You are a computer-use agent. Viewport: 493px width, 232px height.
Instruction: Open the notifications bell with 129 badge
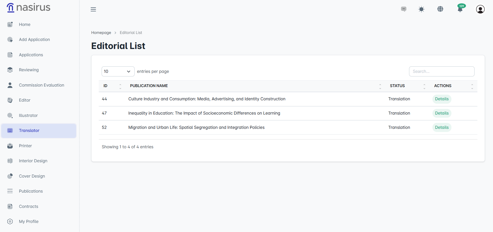click(x=460, y=9)
